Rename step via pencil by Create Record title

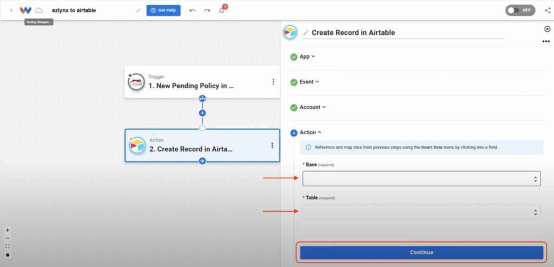[x=306, y=33]
